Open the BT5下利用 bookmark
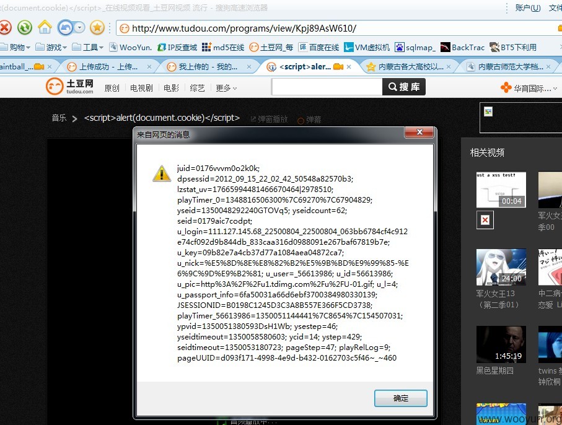Image resolution: width=562 pixels, height=425 pixels. pos(513,47)
